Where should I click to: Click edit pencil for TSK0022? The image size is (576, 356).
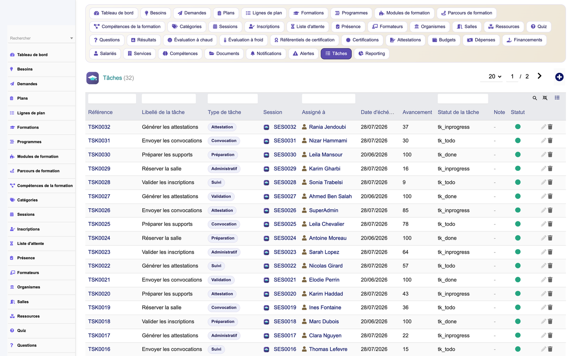tap(543, 266)
